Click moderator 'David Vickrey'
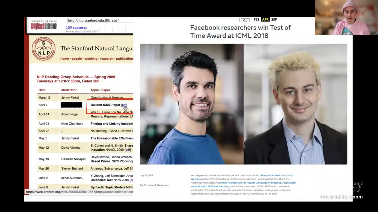 point(71,148)
